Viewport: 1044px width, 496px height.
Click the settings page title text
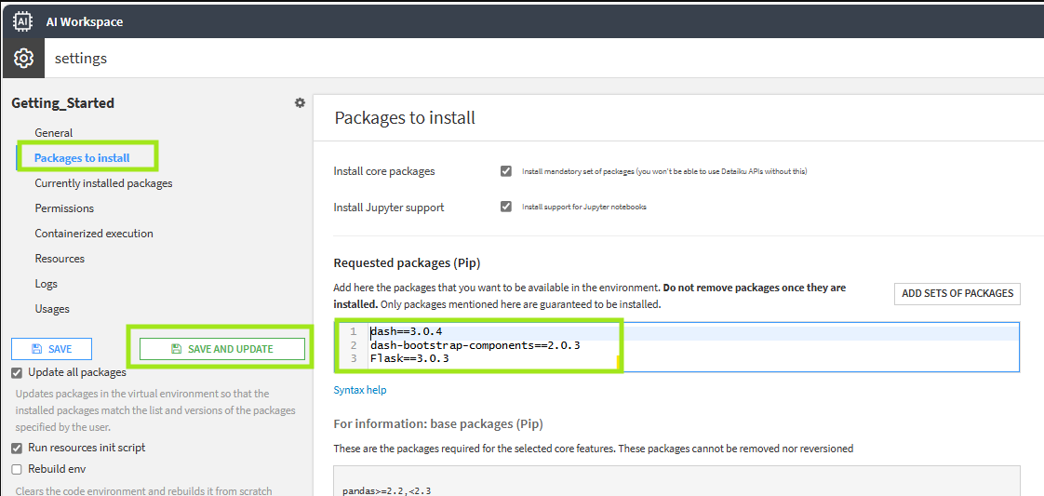pos(81,59)
